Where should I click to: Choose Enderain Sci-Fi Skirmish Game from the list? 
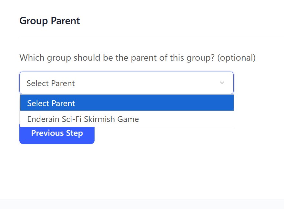[x=83, y=119]
